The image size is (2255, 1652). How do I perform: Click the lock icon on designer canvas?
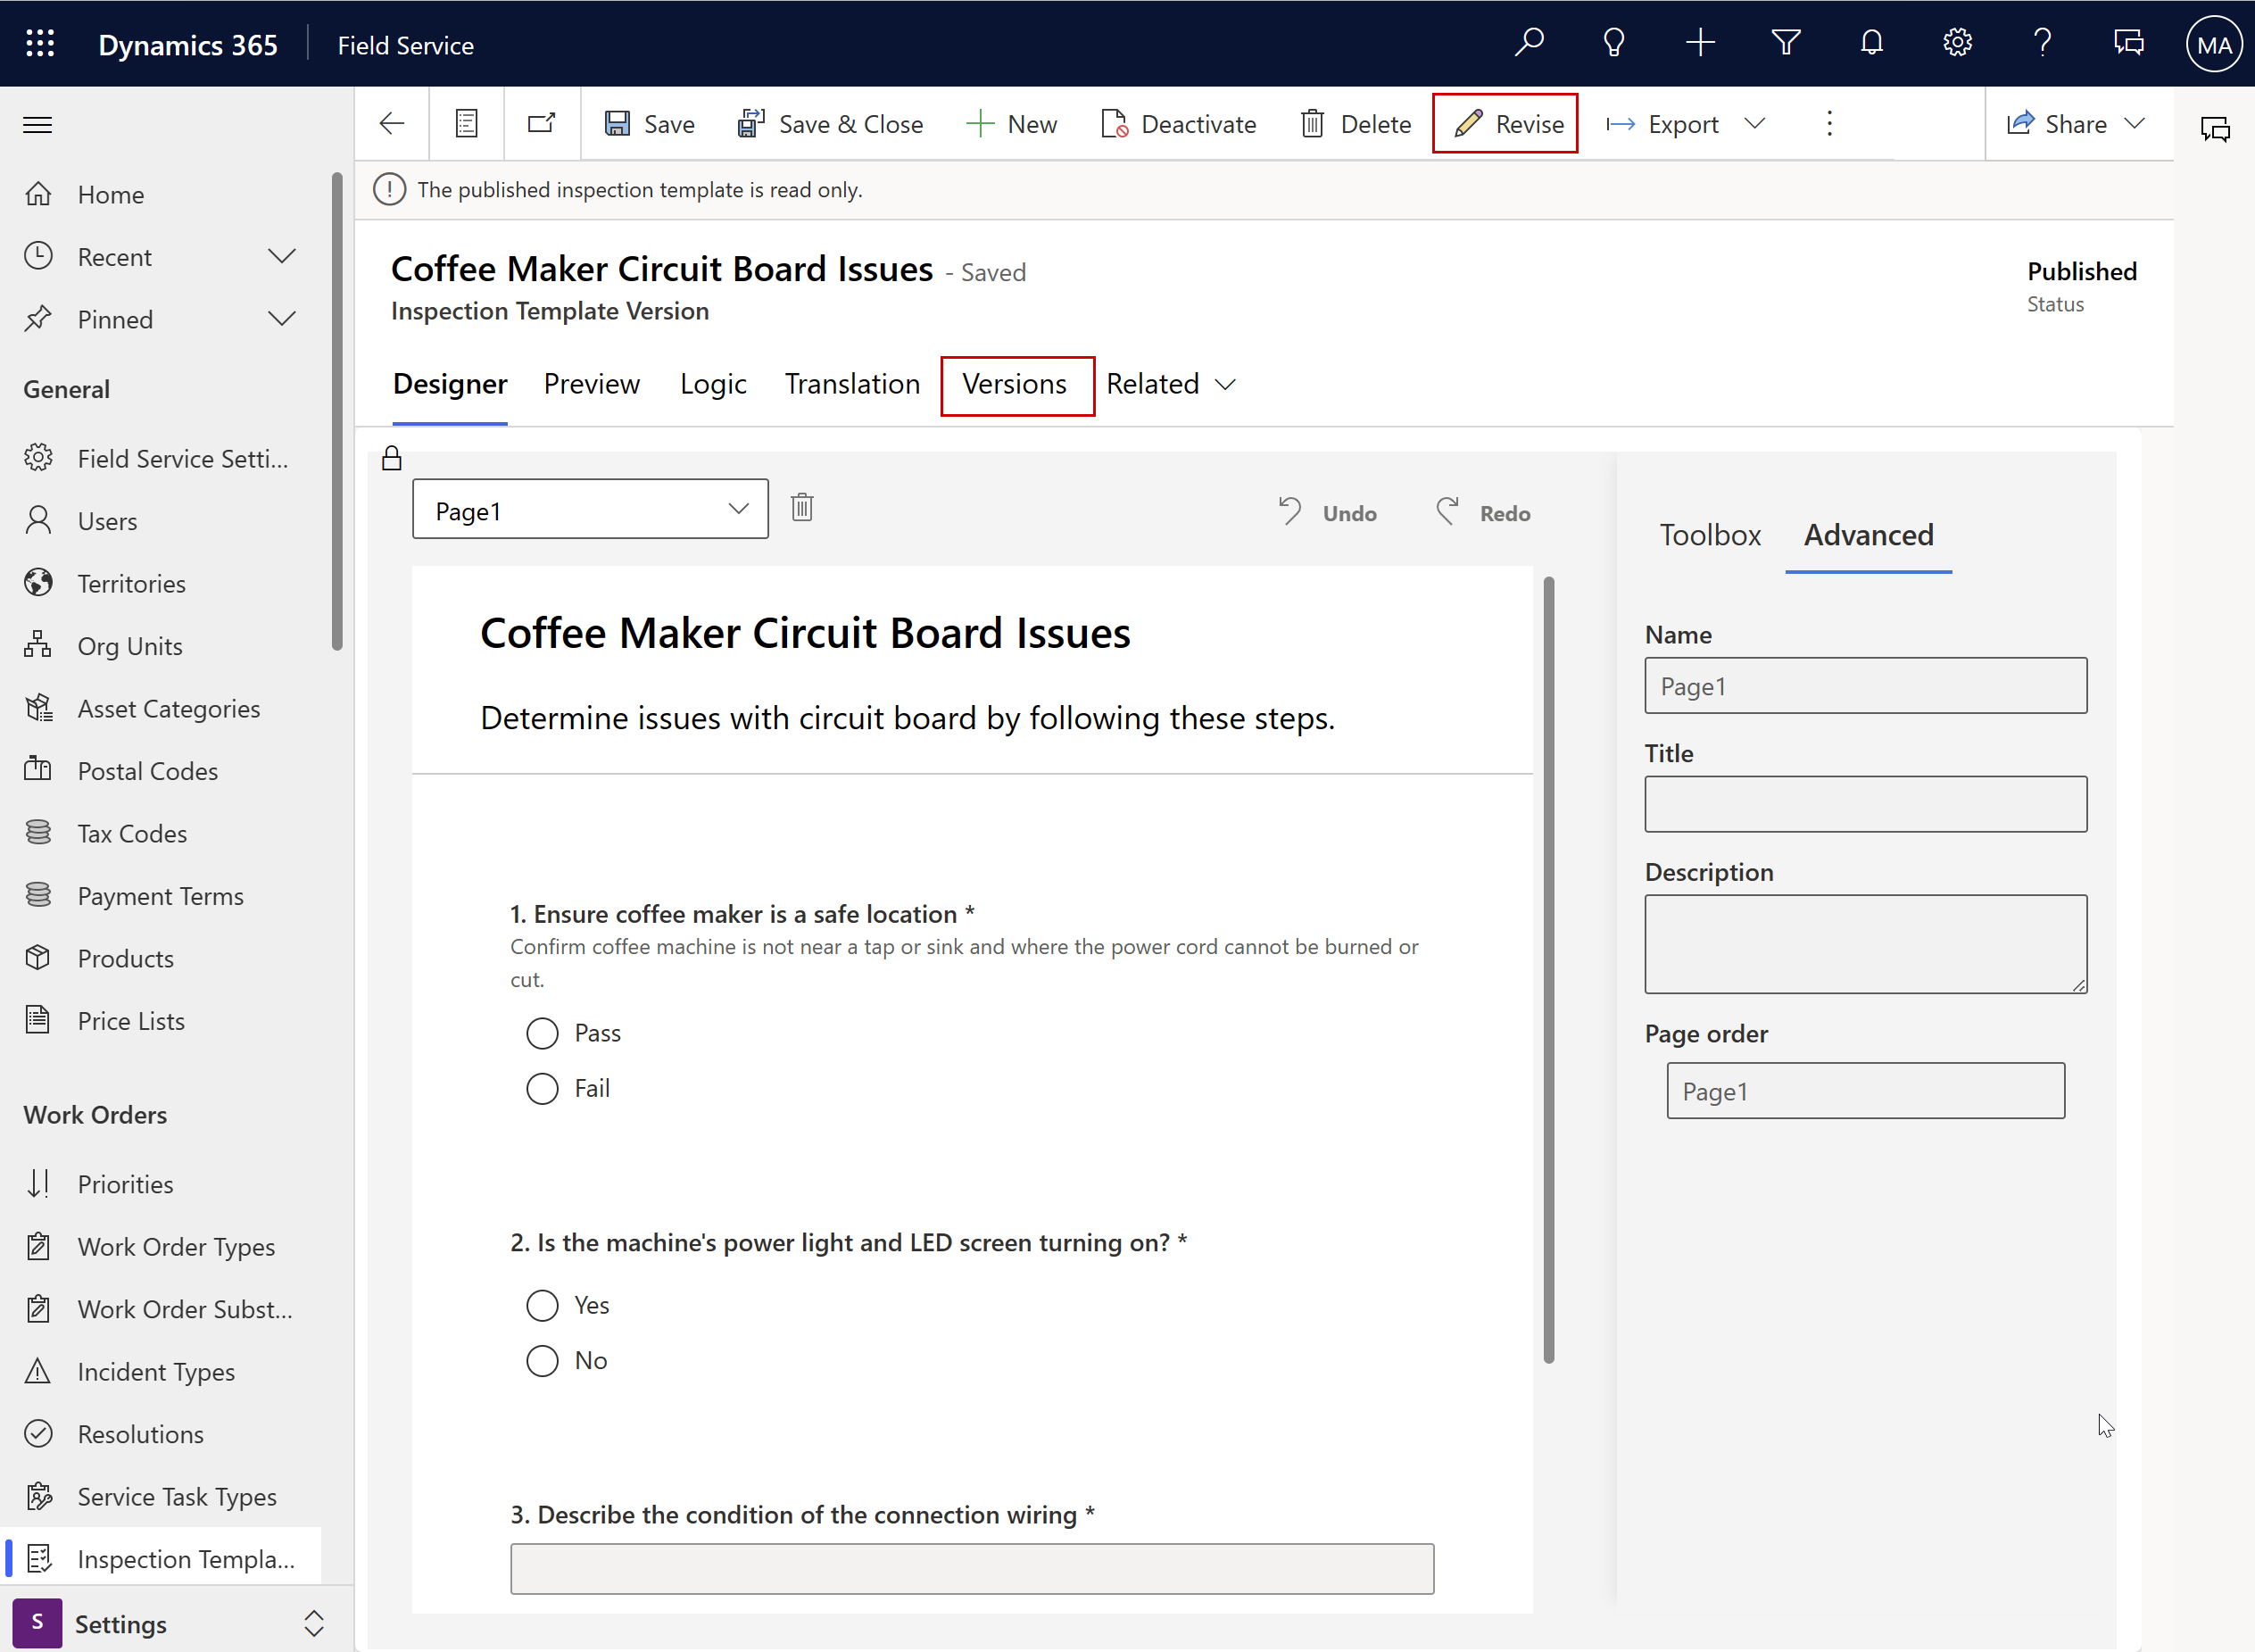[392, 459]
